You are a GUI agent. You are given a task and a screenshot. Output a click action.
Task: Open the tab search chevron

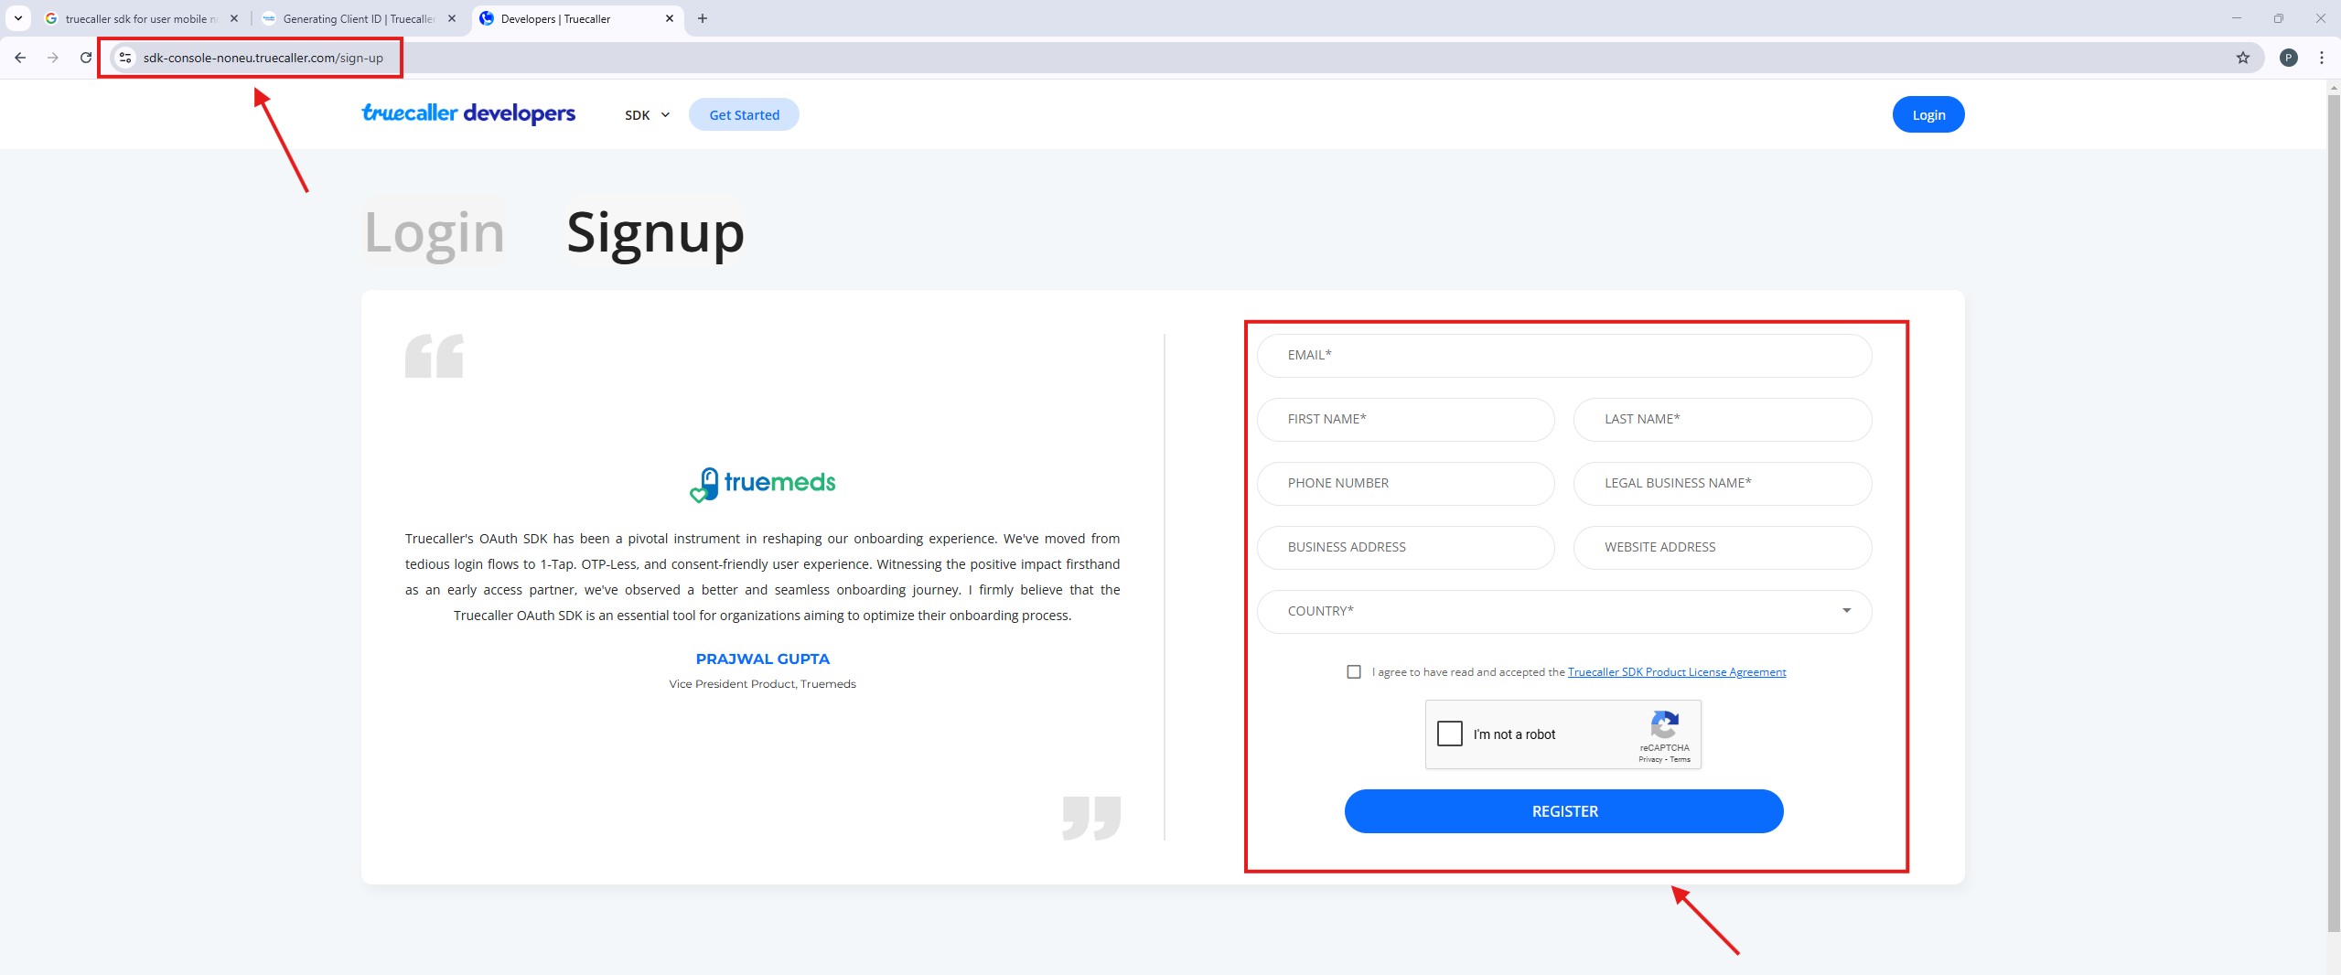tap(17, 18)
